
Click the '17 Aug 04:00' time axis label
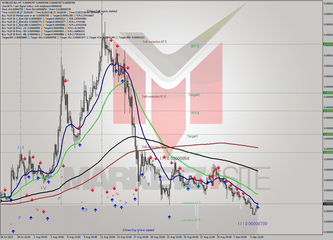tap(141, 237)
